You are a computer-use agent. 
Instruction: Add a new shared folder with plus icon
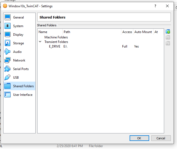pyautogui.click(x=168, y=32)
